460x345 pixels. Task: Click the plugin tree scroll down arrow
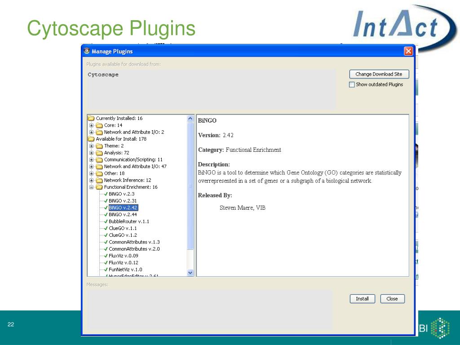click(190, 273)
